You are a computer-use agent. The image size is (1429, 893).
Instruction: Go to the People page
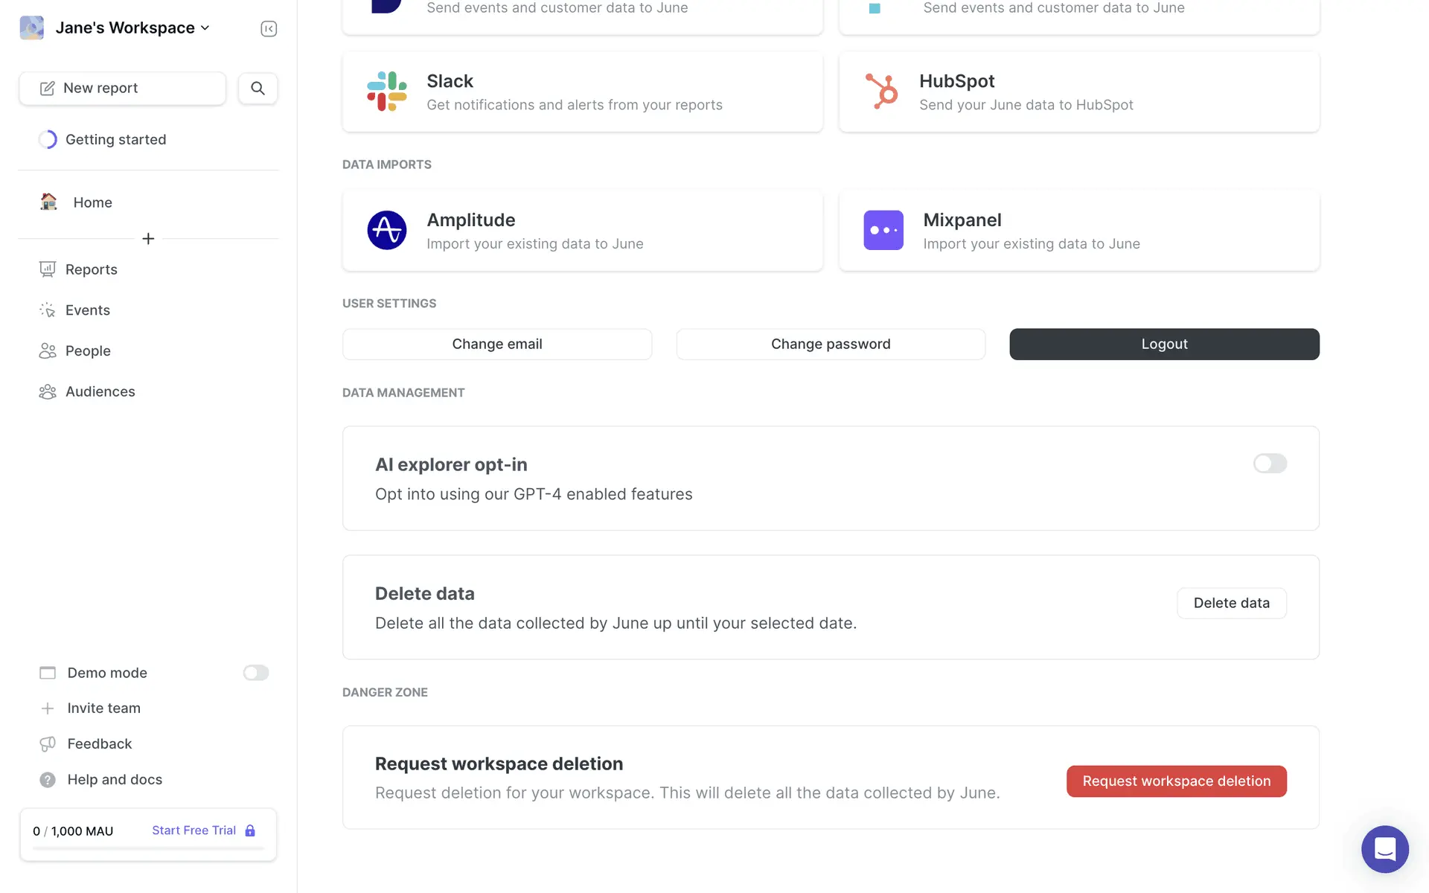pos(88,351)
